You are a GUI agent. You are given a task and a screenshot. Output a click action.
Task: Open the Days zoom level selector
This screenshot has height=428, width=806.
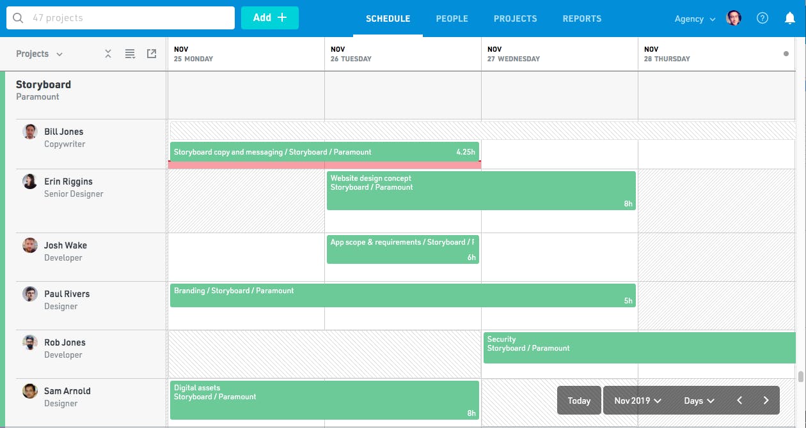point(699,400)
